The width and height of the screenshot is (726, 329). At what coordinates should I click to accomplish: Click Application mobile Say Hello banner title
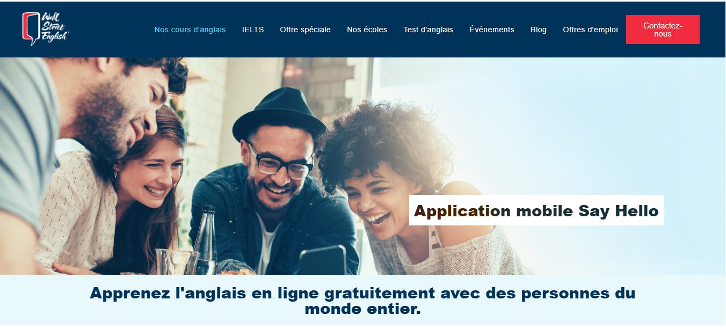click(536, 210)
